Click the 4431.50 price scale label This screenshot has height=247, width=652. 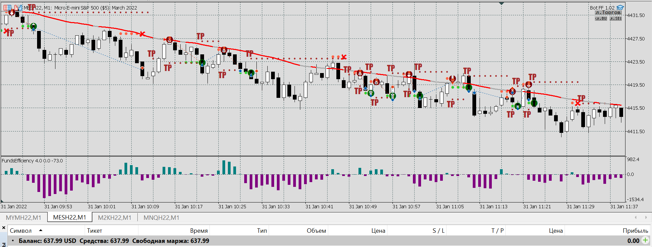(x=636, y=15)
